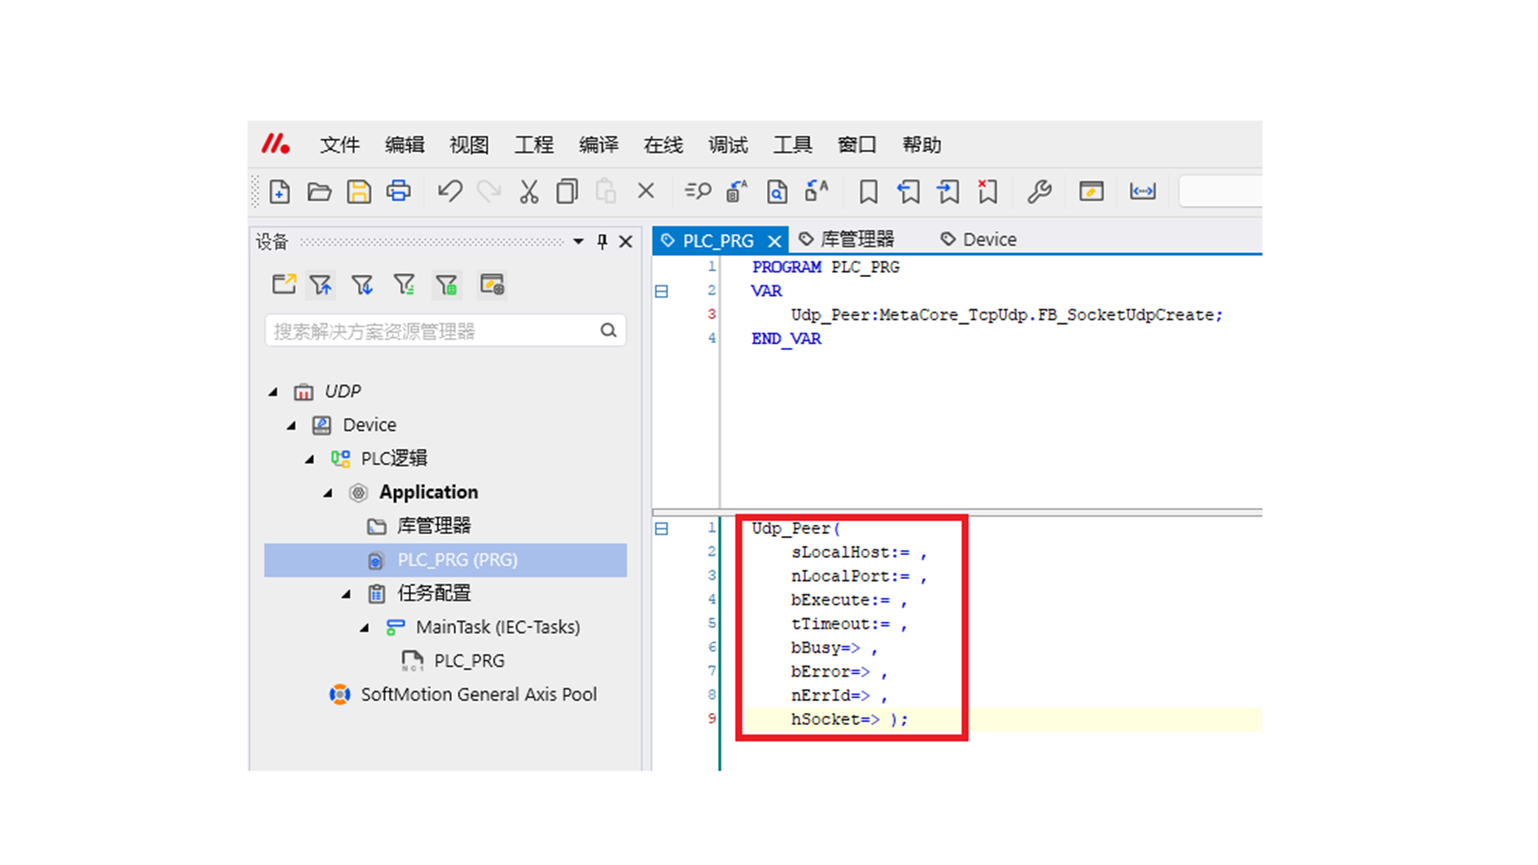Click the solution explorer search field
Viewport: 1538px width, 865px height.
433,331
